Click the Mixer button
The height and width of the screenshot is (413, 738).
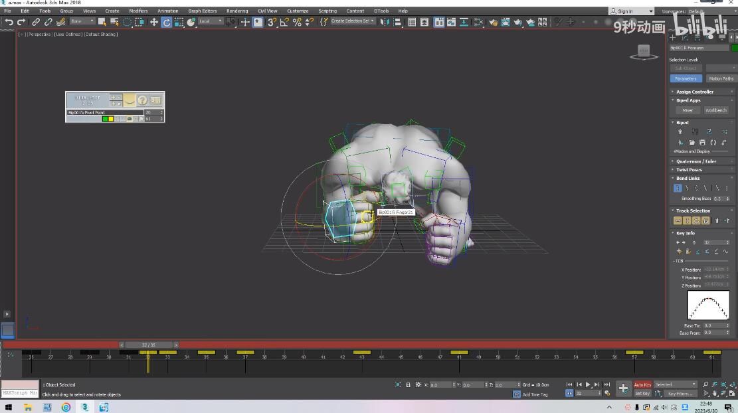tap(688, 110)
